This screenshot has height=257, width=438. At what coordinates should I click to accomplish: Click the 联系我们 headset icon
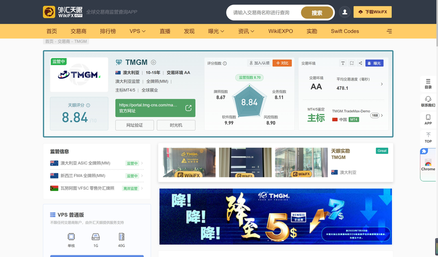(x=428, y=100)
